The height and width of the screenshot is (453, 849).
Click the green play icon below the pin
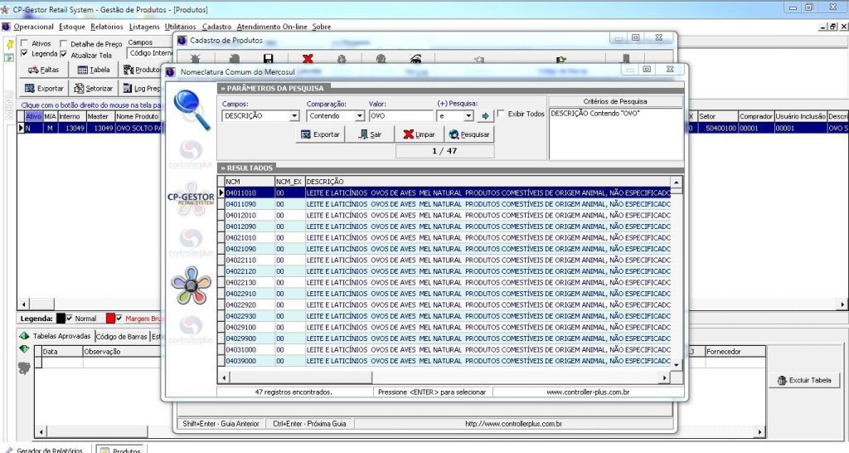click(9, 57)
